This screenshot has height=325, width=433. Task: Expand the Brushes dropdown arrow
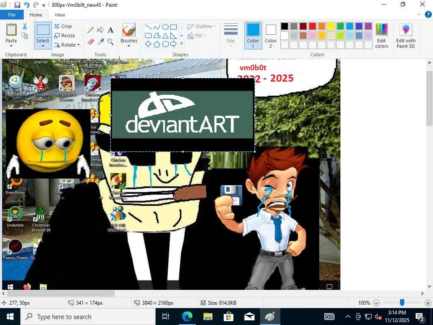tap(129, 46)
